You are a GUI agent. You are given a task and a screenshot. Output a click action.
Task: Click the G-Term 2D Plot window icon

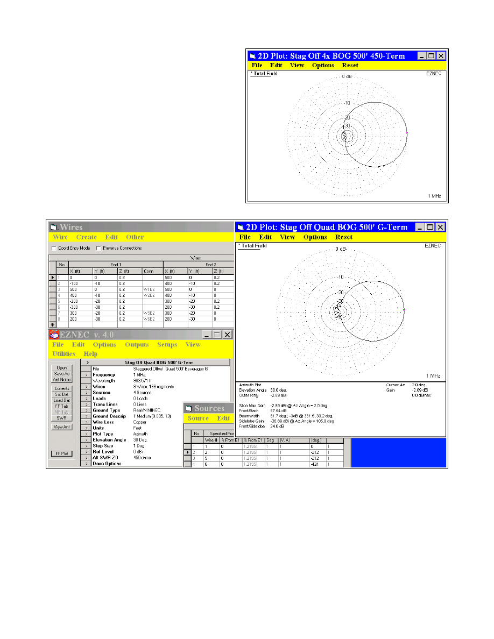coord(242,228)
